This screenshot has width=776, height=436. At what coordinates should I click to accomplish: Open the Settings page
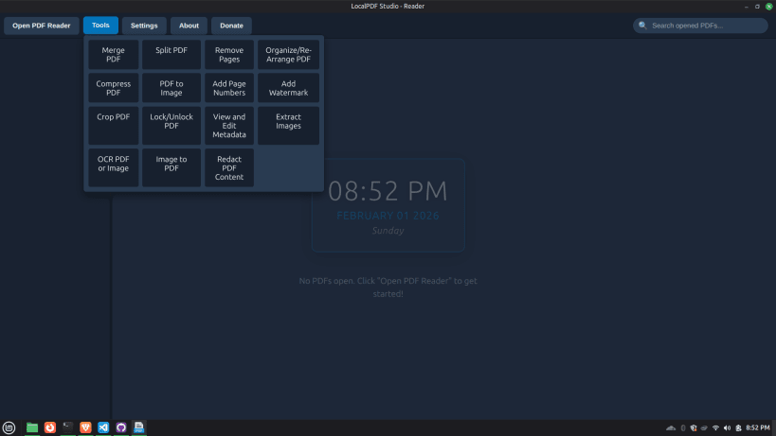click(144, 26)
